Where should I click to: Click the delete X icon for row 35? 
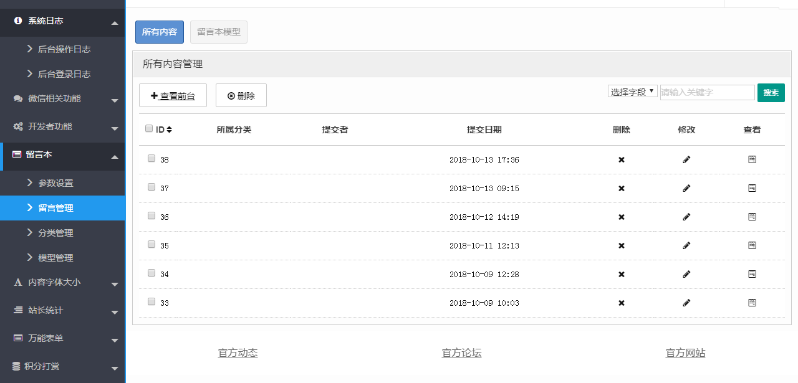(621, 246)
